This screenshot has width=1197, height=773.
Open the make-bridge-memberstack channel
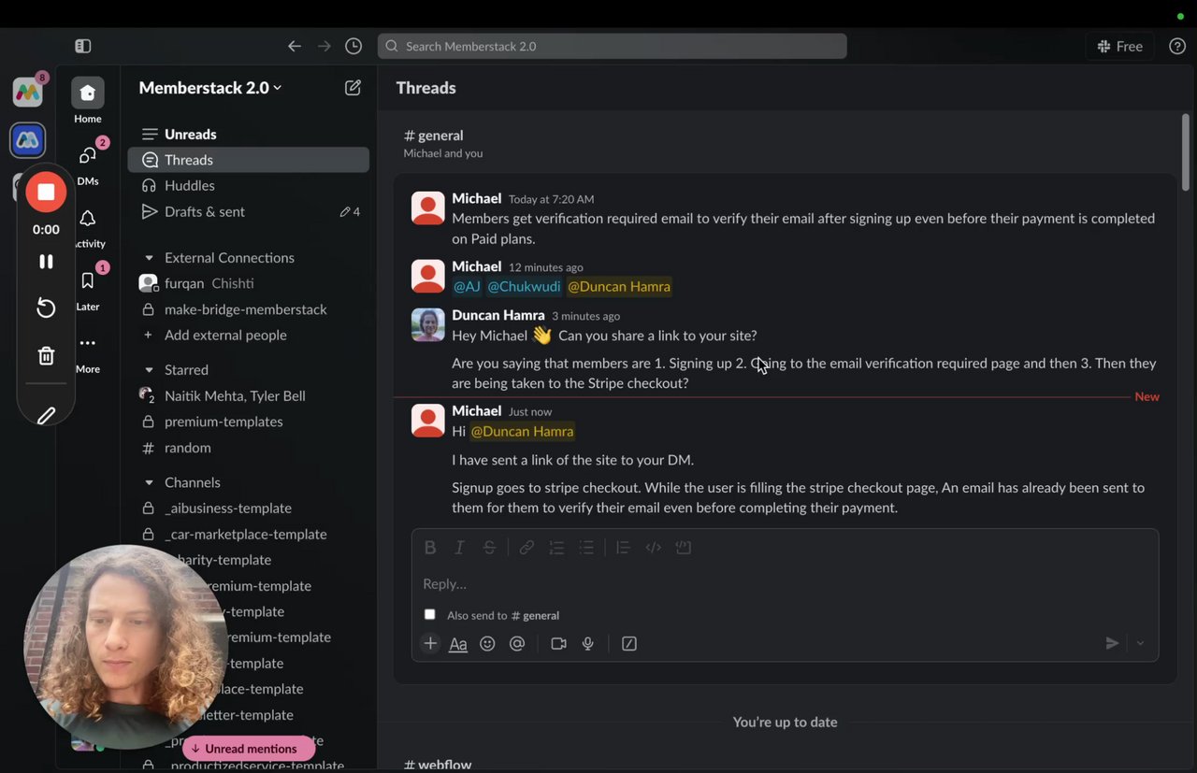click(249, 309)
